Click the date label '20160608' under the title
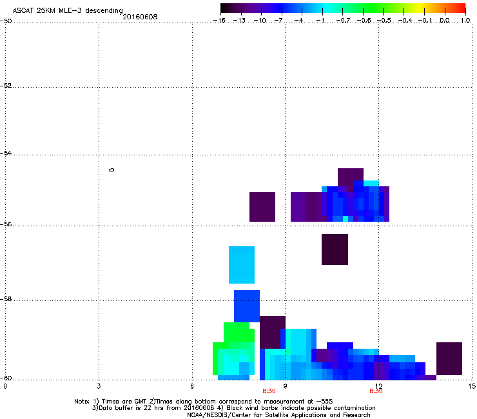Screen dimensions: 477x419 pos(140,17)
